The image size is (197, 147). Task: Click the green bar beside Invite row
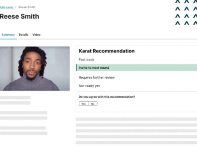pyautogui.click(x=77, y=68)
